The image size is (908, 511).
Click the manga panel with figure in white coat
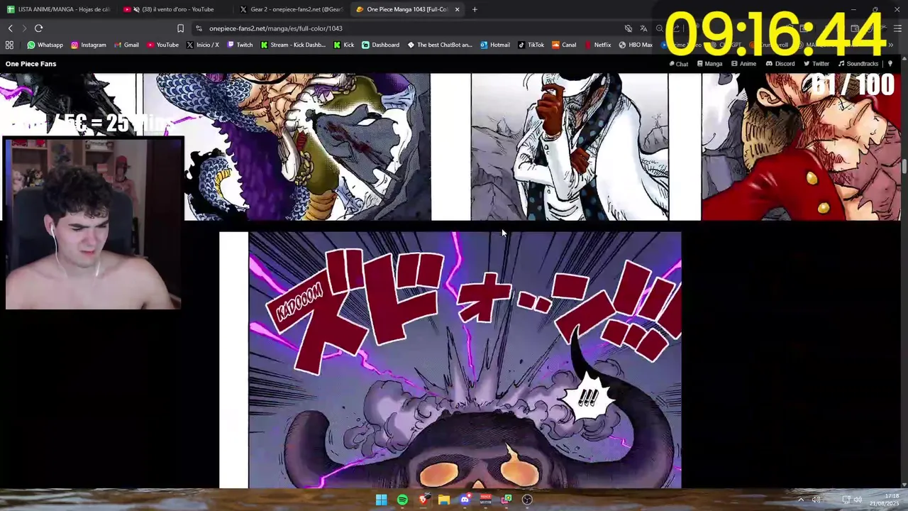pos(570,147)
